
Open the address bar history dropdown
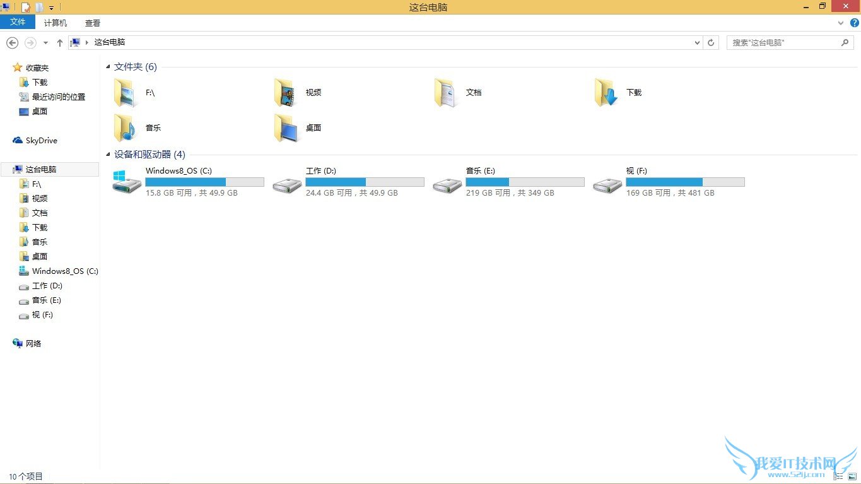697,42
